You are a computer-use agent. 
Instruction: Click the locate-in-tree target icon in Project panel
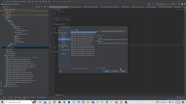tap(36, 7)
